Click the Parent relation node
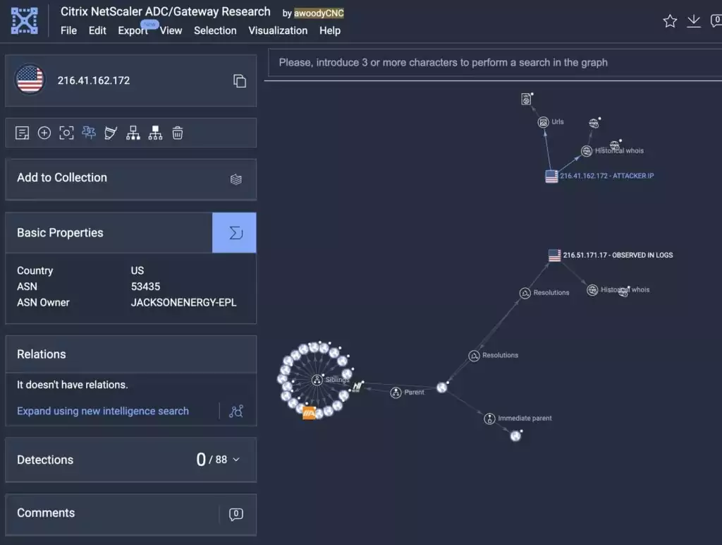 tap(396, 393)
